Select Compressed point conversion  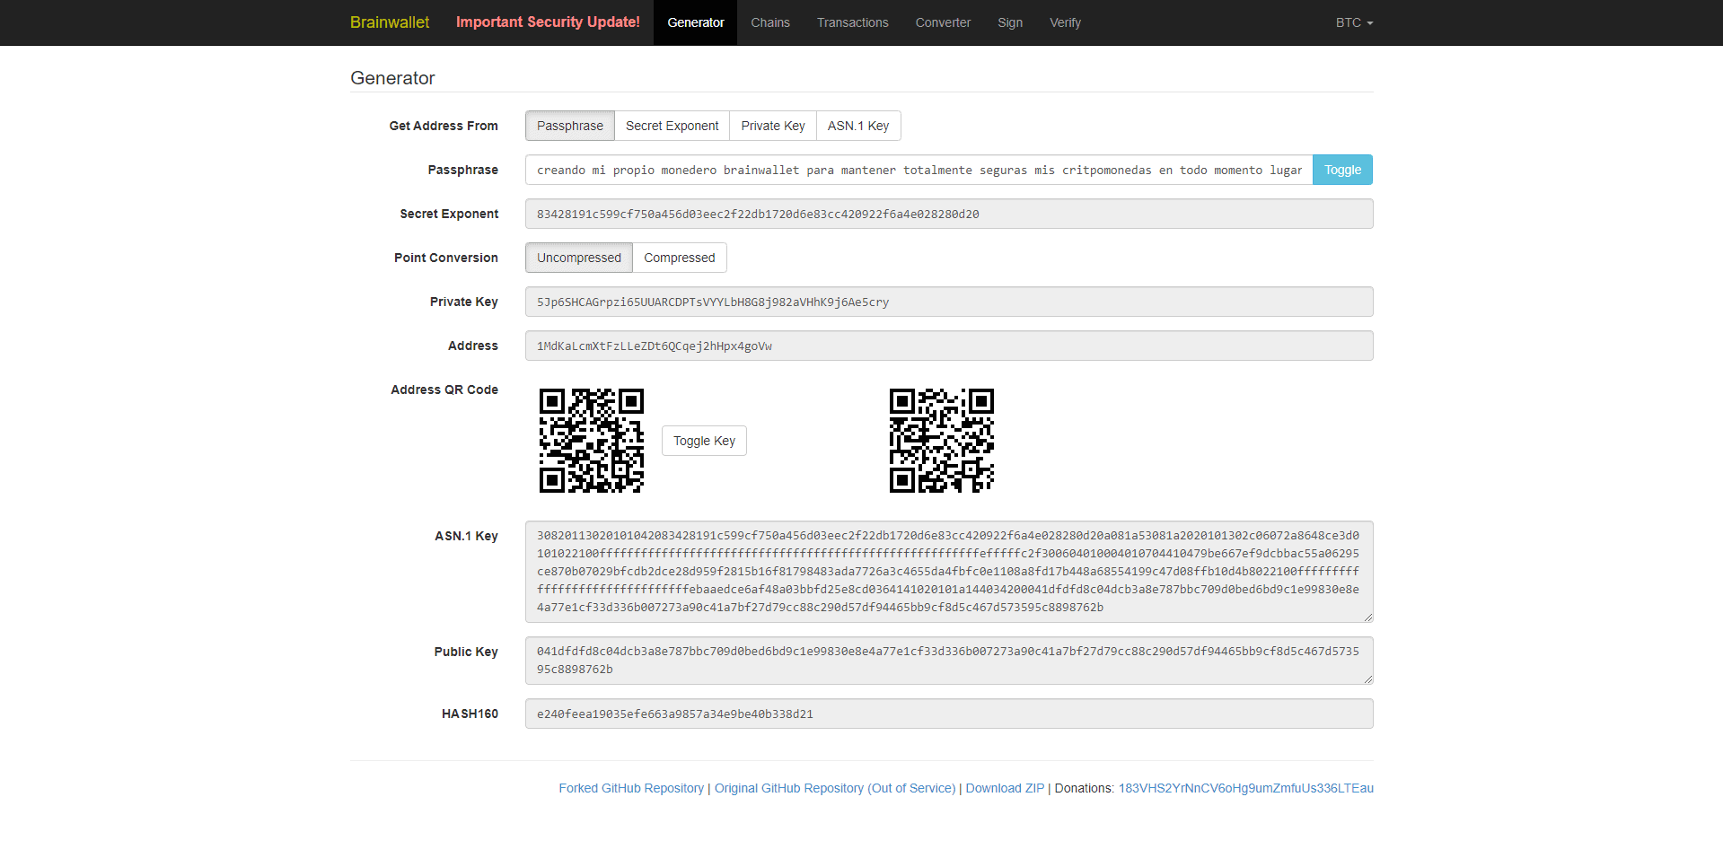pyautogui.click(x=679, y=258)
